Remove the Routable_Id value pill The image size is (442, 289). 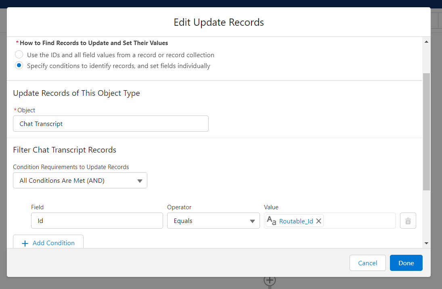318,221
